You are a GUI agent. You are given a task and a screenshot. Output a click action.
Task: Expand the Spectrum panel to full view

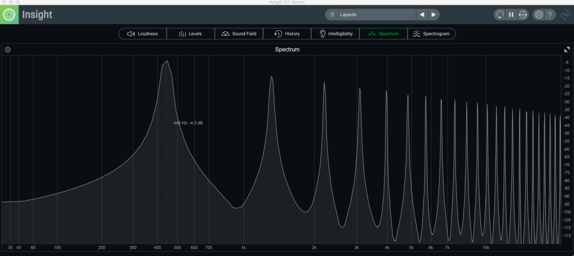[x=567, y=49]
